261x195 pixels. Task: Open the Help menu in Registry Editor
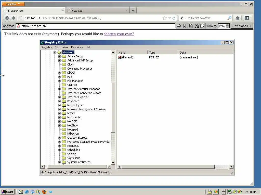click(88, 47)
